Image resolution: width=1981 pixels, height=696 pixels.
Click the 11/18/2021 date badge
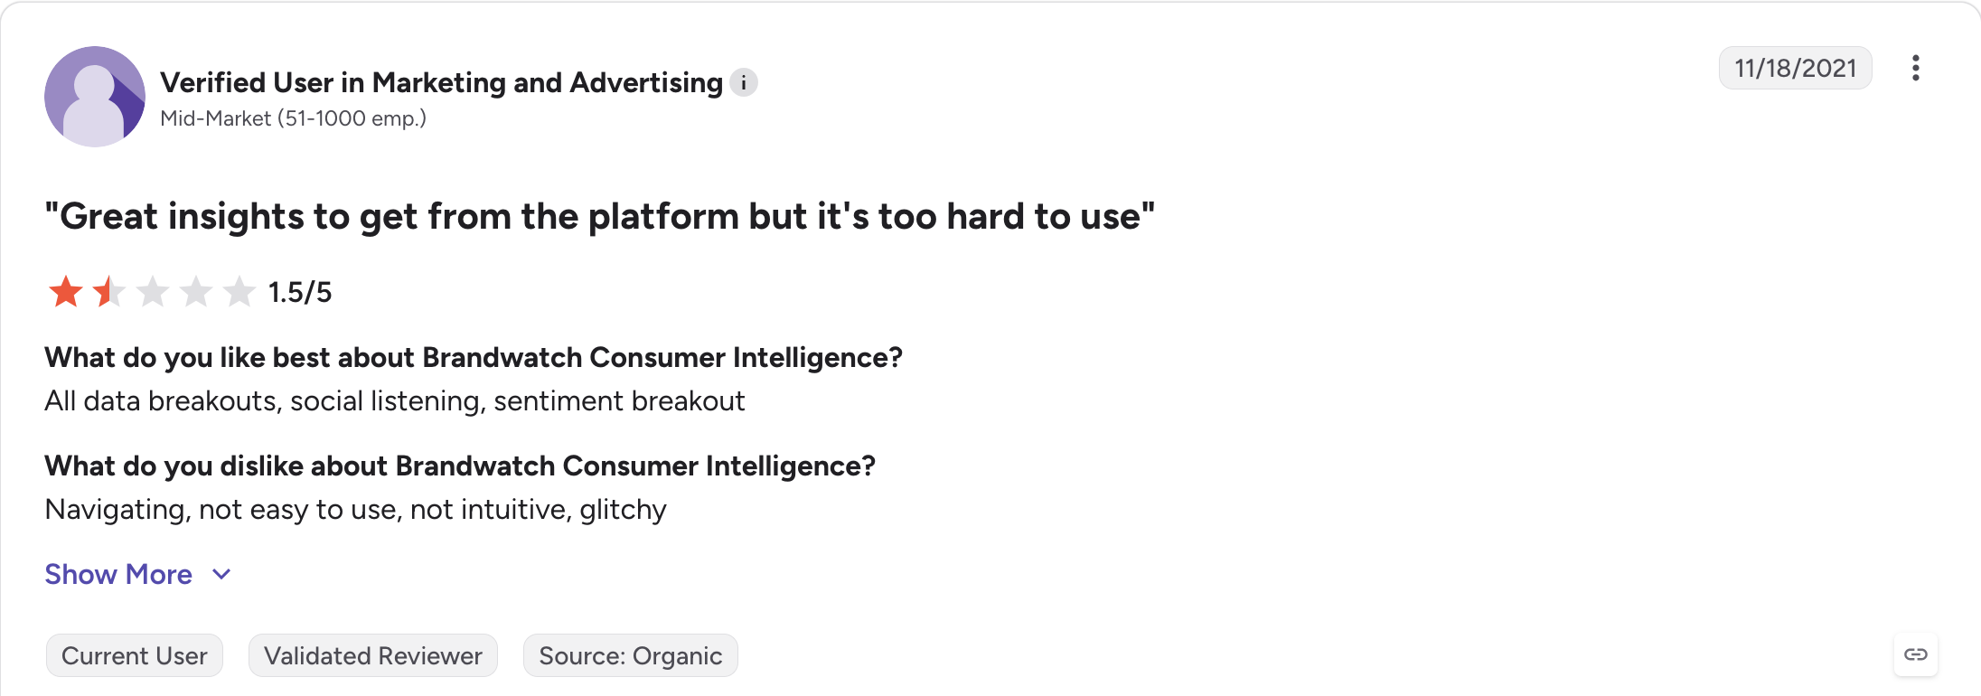[1795, 69]
